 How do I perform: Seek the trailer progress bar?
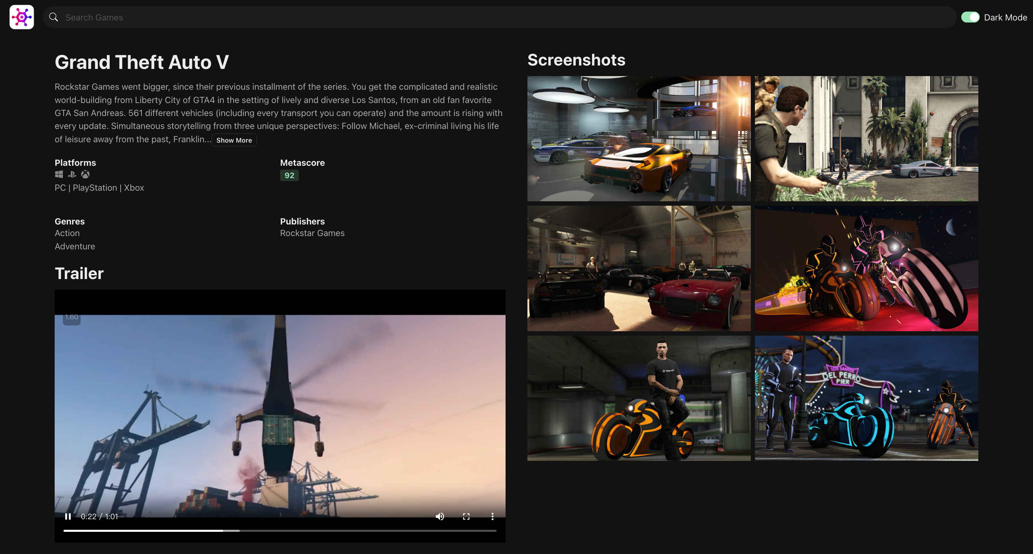(x=280, y=531)
